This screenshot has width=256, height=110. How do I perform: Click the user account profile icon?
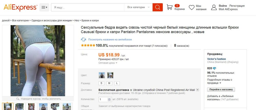pos(214,7)
